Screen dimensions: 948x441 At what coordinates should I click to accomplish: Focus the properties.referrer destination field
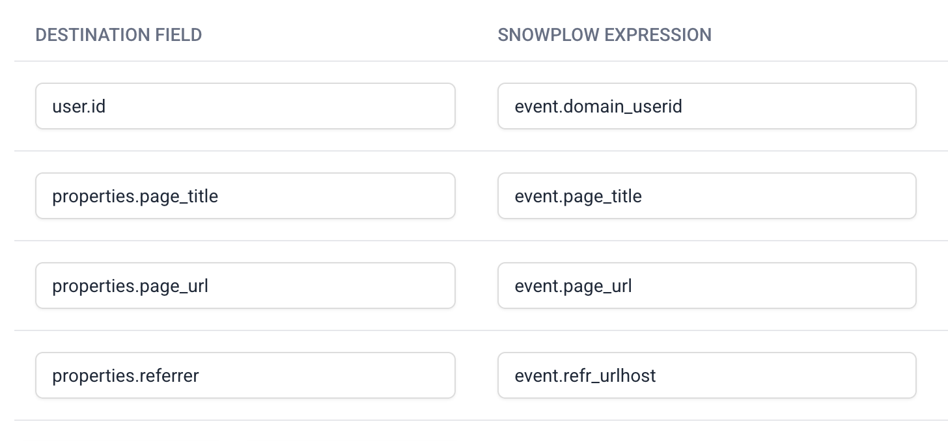coord(245,375)
